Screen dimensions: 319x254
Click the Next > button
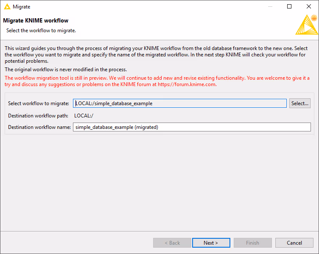[x=211, y=243]
